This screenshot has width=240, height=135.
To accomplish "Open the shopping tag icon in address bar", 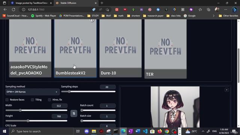I will tap(94, 9).
